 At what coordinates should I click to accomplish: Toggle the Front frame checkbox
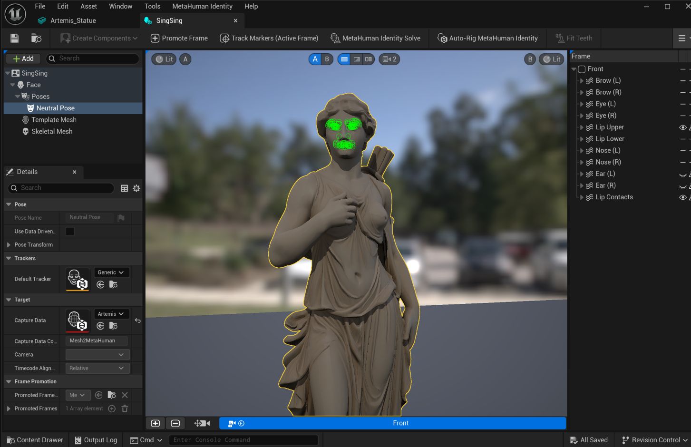point(582,69)
